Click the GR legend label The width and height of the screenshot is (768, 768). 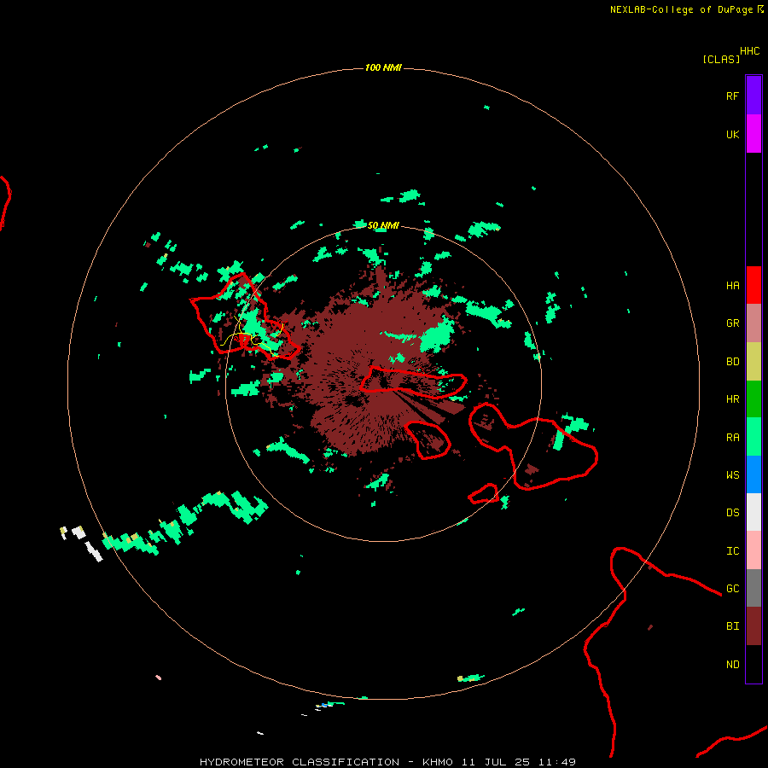pyautogui.click(x=732, y=323)
